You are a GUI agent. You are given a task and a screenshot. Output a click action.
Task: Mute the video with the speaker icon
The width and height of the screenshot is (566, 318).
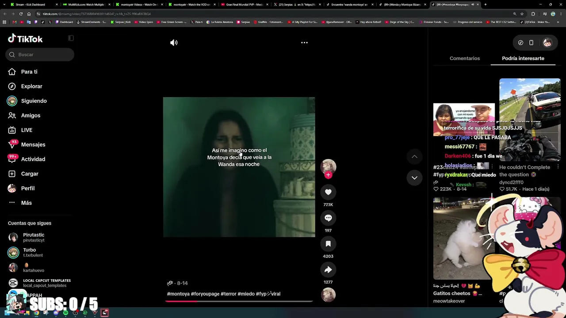174,43
